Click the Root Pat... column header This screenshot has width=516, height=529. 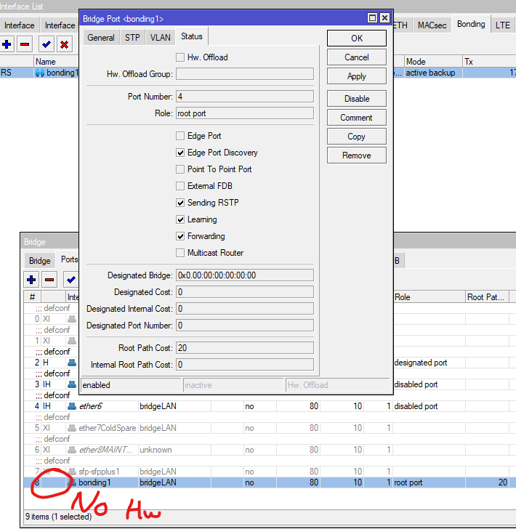coord(487,297)
